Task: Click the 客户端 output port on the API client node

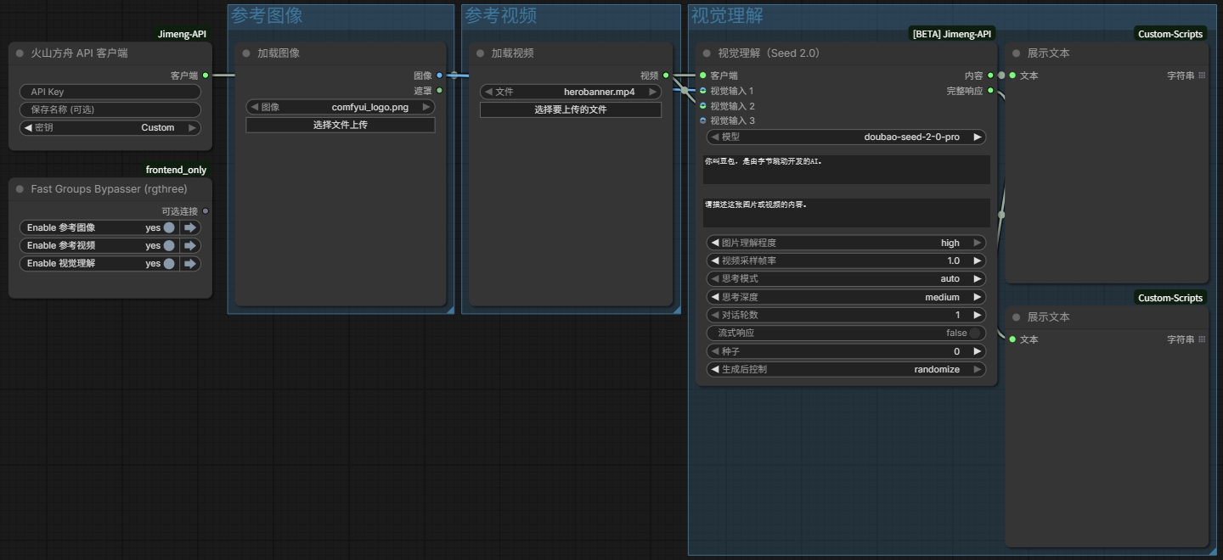Action: [x=206, y=76]
